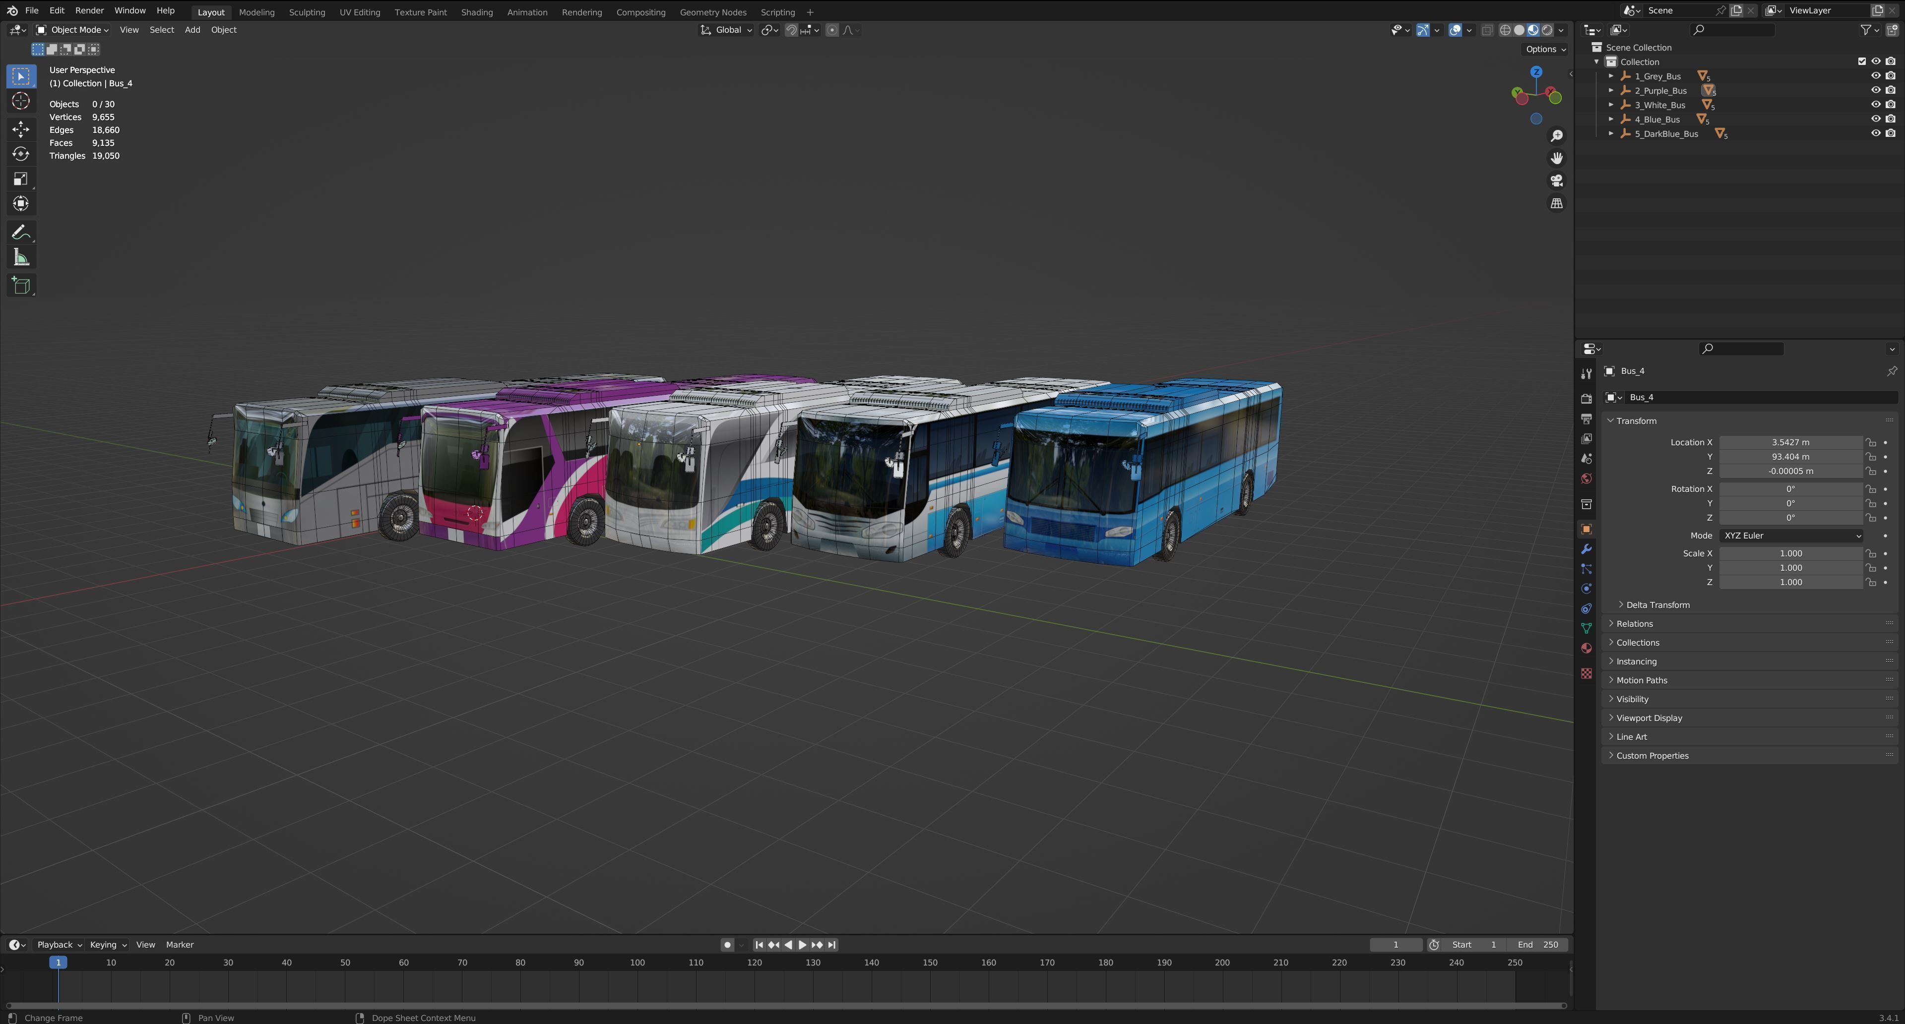Click the Location Y value field
Image resolution: width=1905 pixels, height=1024 pixels.
pyautogui.click(x=1790, y=457)
